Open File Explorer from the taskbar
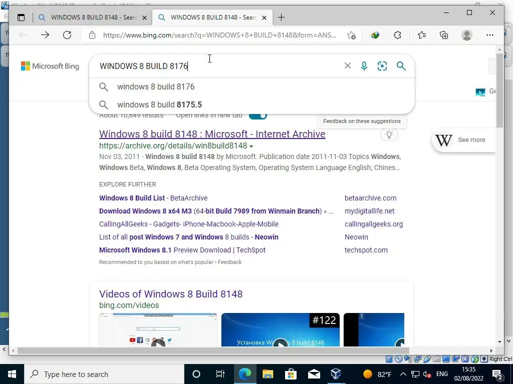The width and height of the screenshot is (513, 384). click(268, 374)
